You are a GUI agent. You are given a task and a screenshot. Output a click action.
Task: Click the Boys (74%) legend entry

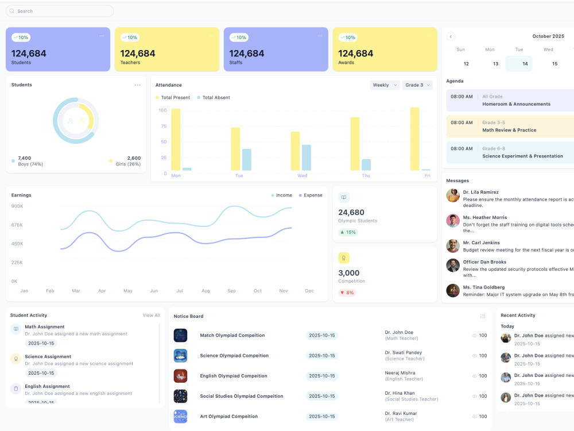click(27, 161)
